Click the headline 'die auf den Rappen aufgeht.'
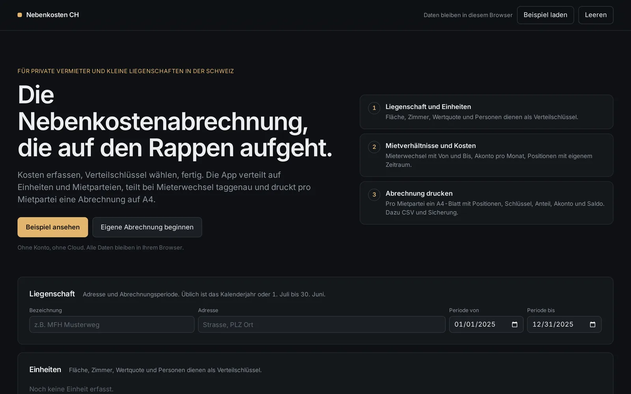Viewport: 631px width, 394px height. point(175,148)
